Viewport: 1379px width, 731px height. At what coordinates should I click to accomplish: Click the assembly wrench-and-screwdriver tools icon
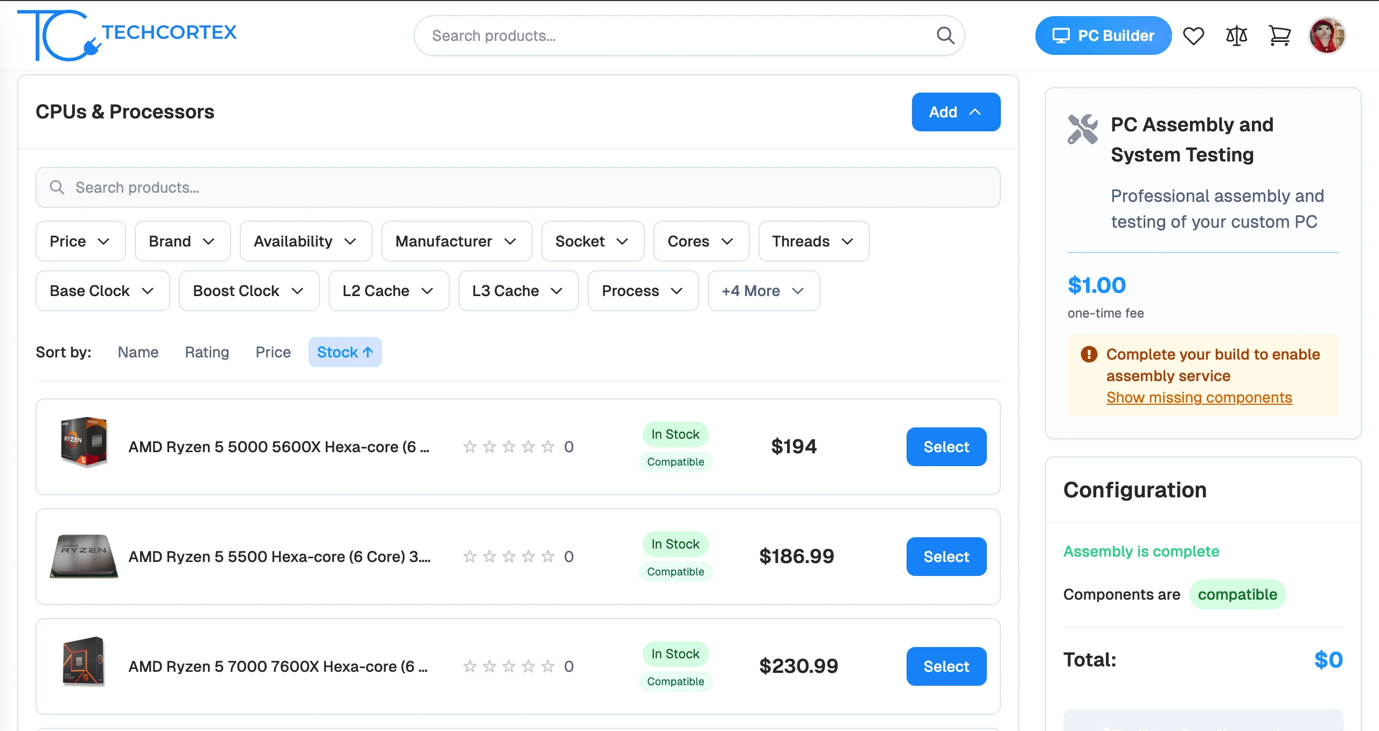(x=1083, y=129)
